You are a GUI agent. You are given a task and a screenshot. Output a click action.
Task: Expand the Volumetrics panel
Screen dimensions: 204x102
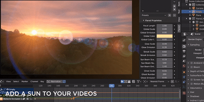point(196,88)
